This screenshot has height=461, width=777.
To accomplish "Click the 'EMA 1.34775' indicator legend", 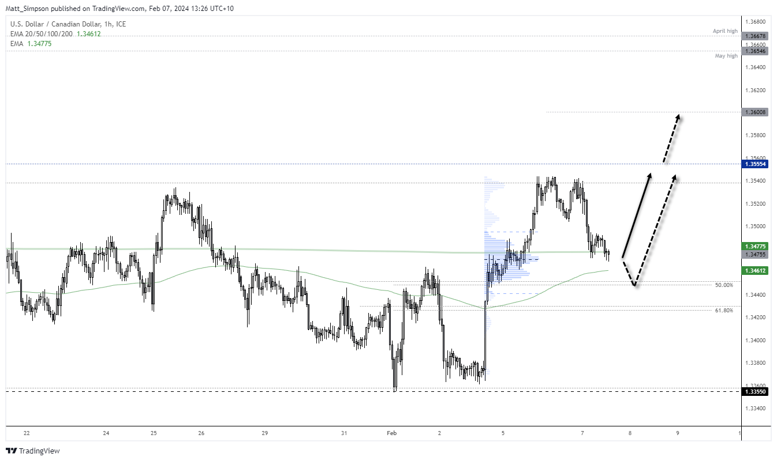I will pyautogui.click(x=31, y=43).
